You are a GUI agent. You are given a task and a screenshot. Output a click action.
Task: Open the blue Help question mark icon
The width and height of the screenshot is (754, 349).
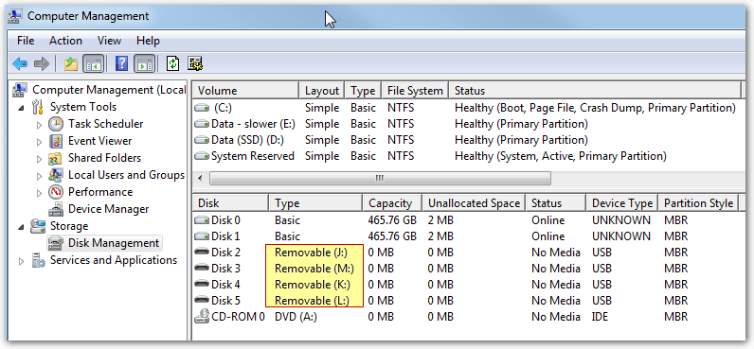(121, 63)
